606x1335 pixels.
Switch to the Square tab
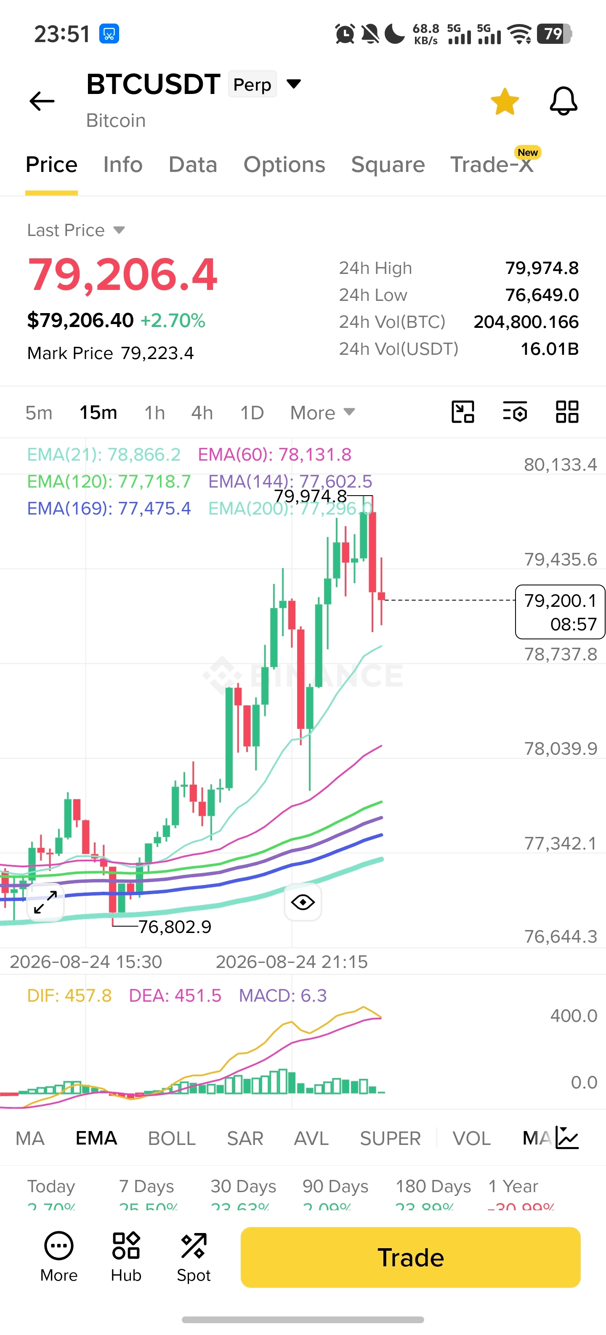click(388, 165)
